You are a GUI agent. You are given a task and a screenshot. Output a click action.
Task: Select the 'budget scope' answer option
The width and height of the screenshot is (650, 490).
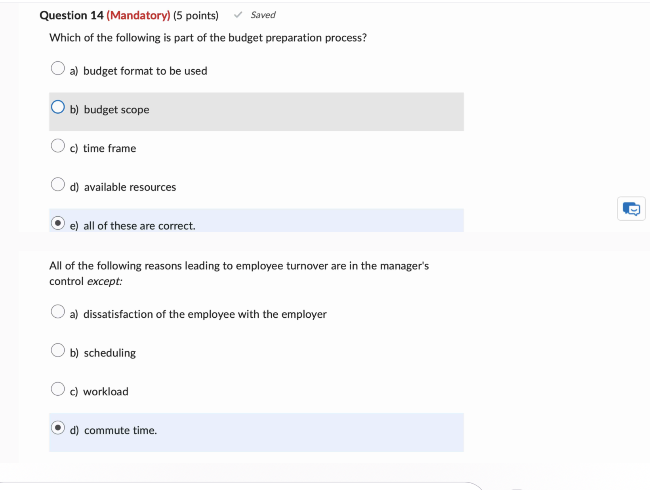pyautogui.click(x=58, y=107)
